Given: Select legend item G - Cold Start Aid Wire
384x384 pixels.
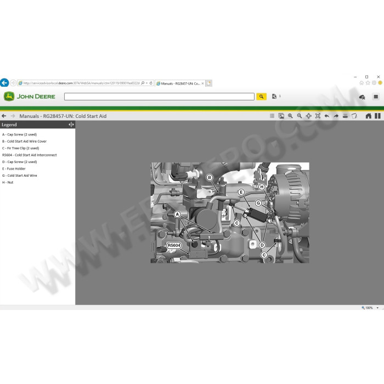Looking at the screenshot, I should [20, 176].
